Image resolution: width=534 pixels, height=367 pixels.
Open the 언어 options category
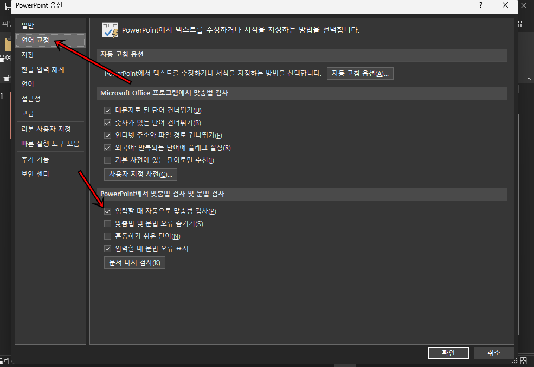coord(50,84)
